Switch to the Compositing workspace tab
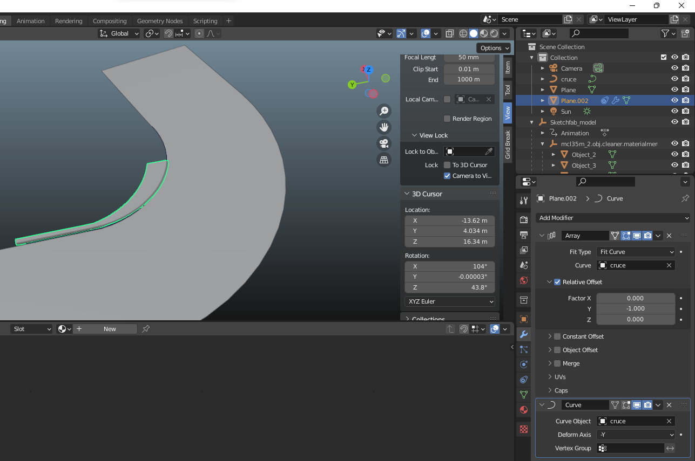This screenshot has height=461, width=695. (110, 21)
